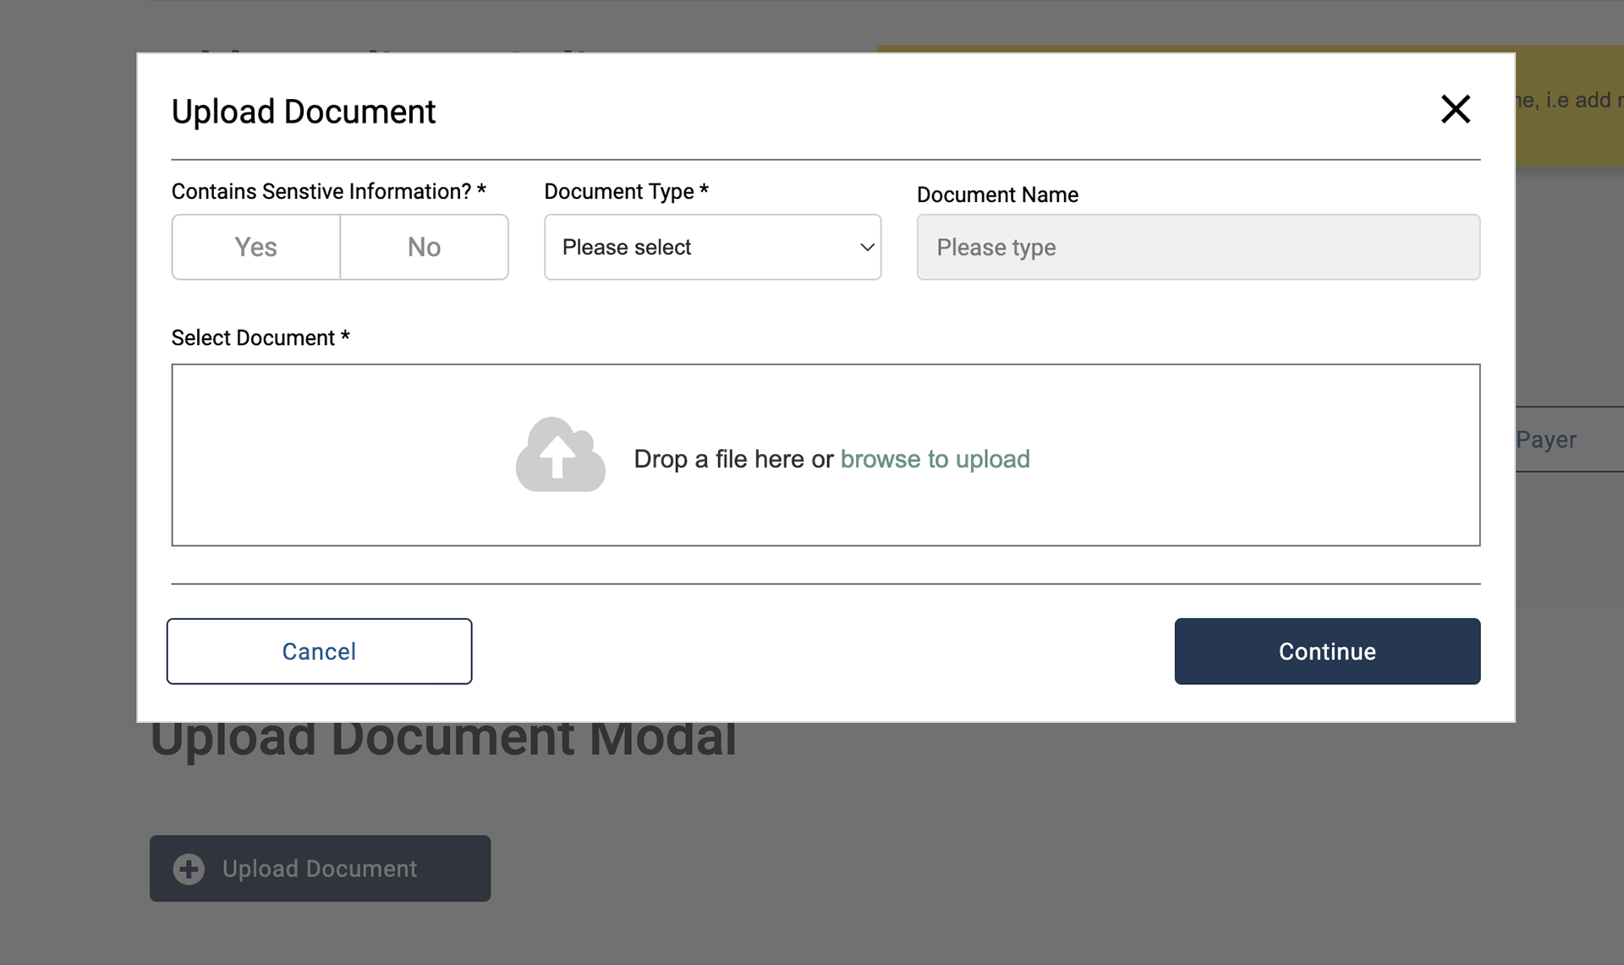1624x965 pixels.
Task: Click the Document Name label
Action: click(x=997, y=195)
